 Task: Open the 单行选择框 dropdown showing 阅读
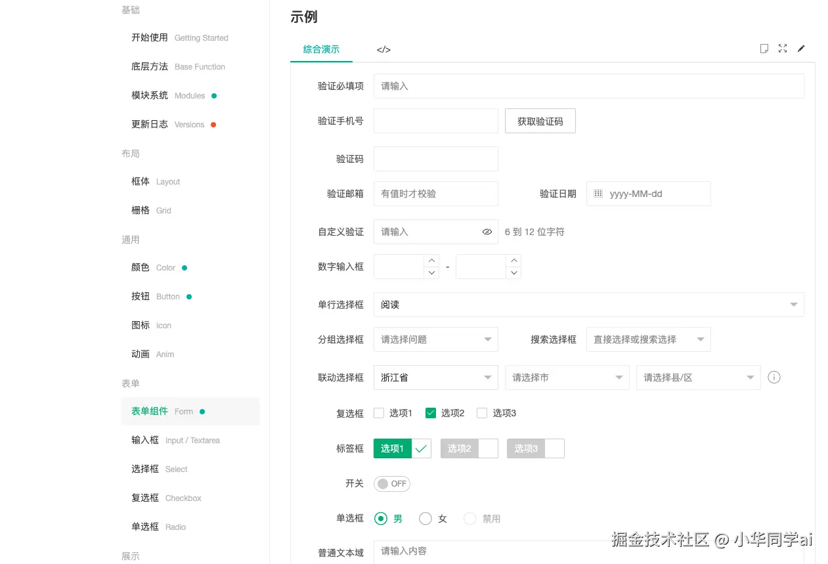click(x=589, y=305)
